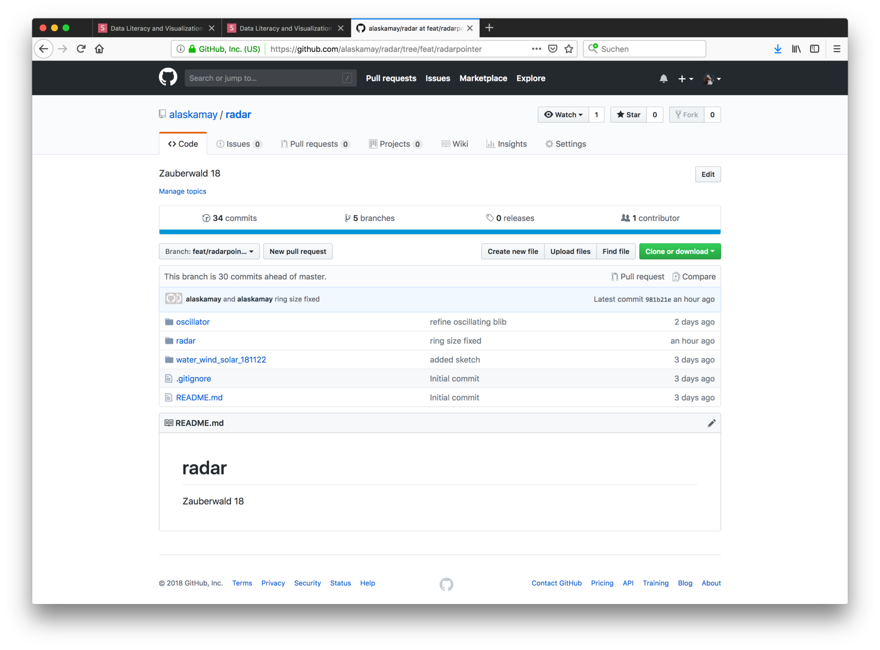The height and width of the screenshot is (650, 880).
Task: Open the Firefox downloads arrow
Action: pyautogui.click(x=778, y=49)
